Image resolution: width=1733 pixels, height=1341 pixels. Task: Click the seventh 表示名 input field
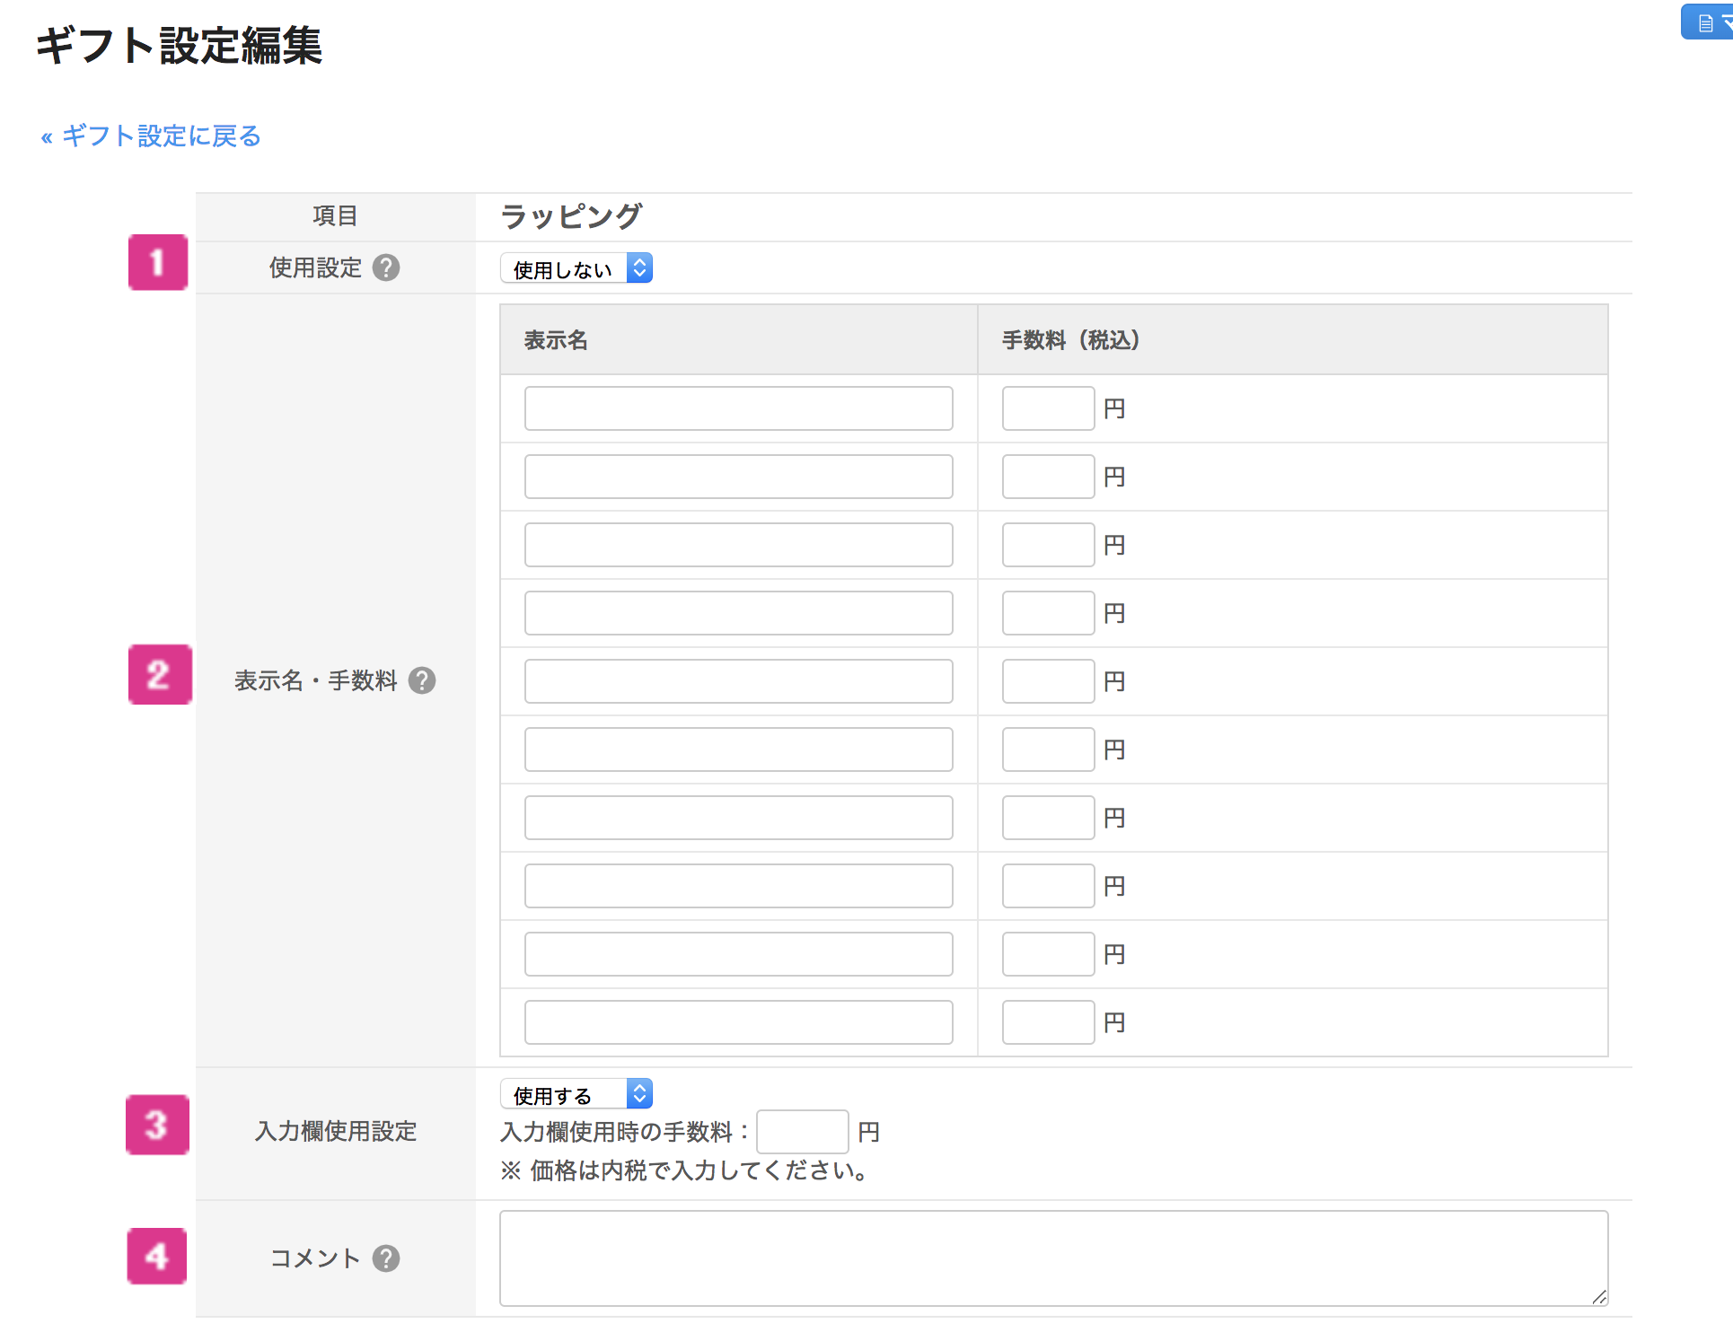click(x=738, y=818)
